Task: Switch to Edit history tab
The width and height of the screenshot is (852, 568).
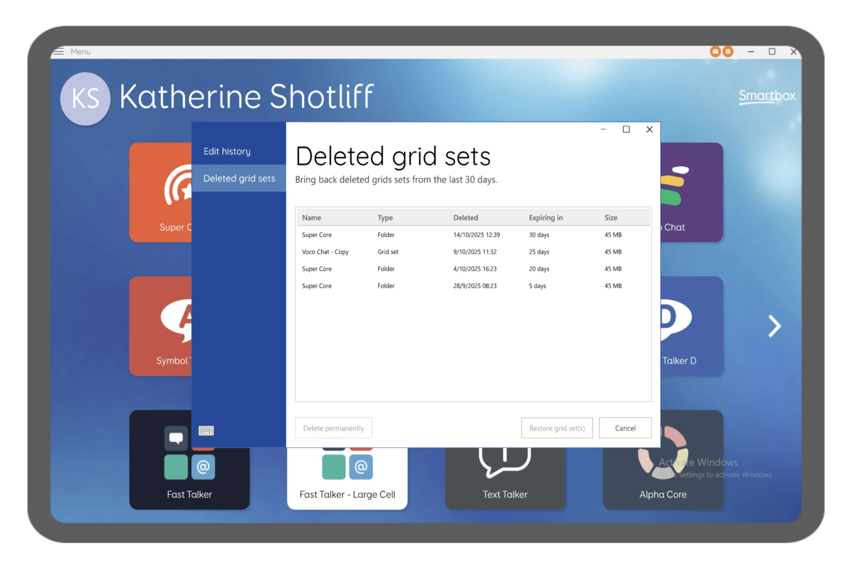Action: click(239, 152)
